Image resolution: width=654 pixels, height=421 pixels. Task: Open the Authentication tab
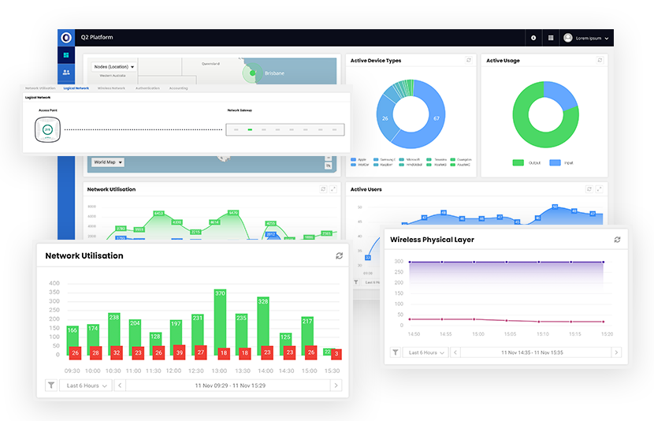[x=147, y=88]
